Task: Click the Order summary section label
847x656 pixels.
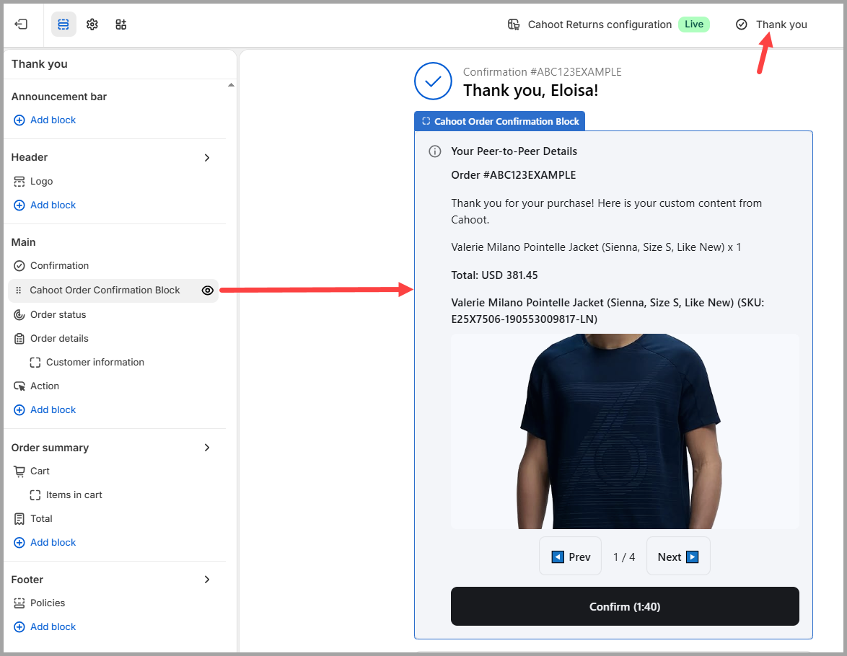Action: [51, 448]
